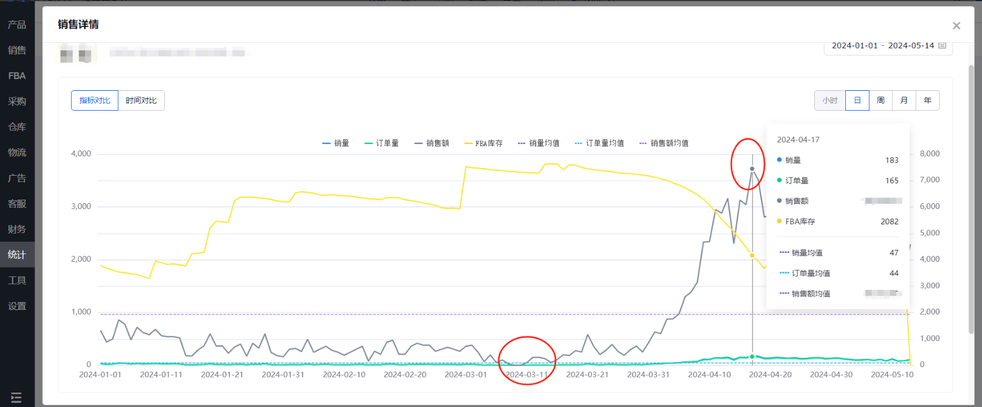Image resolution: width=982 pixels, height=407 pixels.
Task: Toggle 订单量 series in chart legend
Action: click(381, 143)
